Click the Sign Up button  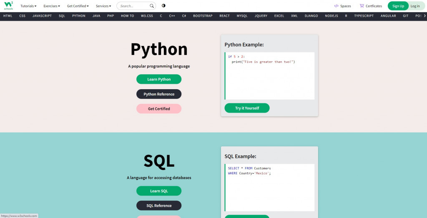(x=398, y=6)
